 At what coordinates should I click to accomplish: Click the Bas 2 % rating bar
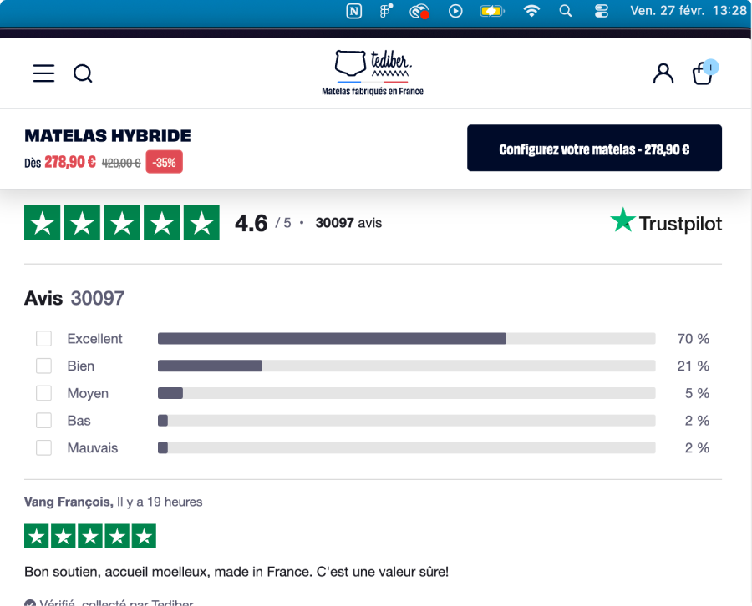[x=406, y=420]
